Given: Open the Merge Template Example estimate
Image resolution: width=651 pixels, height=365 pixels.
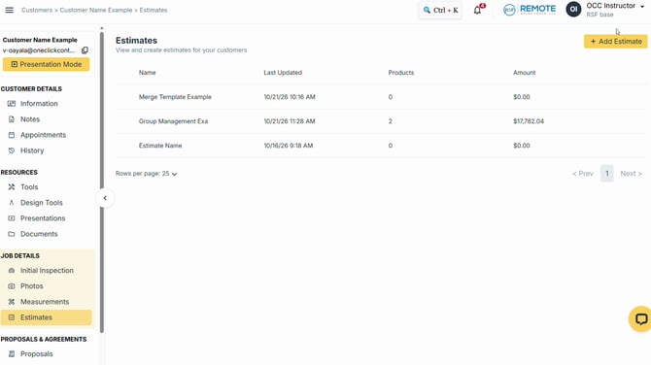Looking at the screenshot, I should (175, 97).
